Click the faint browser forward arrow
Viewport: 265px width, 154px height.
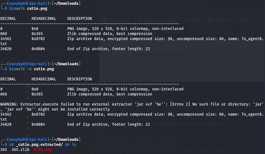116,10
